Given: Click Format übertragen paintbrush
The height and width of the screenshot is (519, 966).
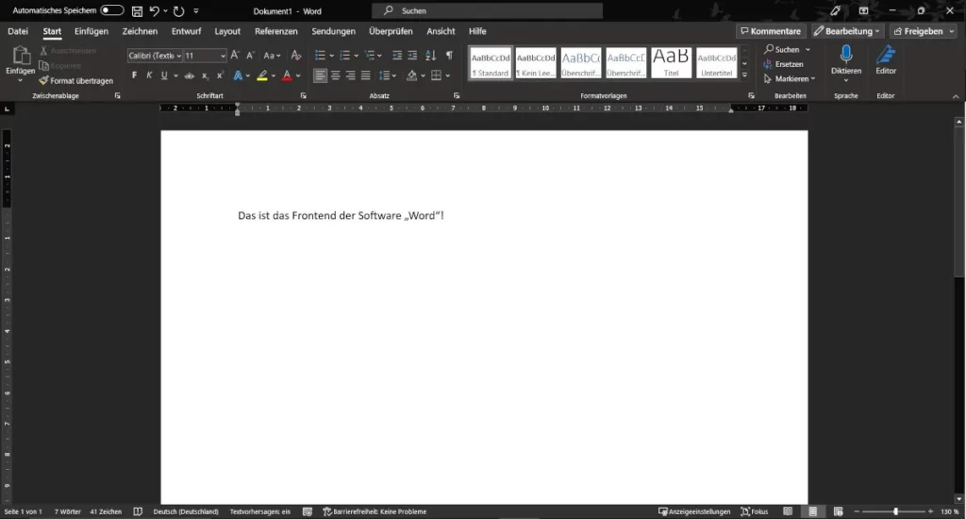Looking at the screenshot, I should pyautogui.click(x=76, y=81).
